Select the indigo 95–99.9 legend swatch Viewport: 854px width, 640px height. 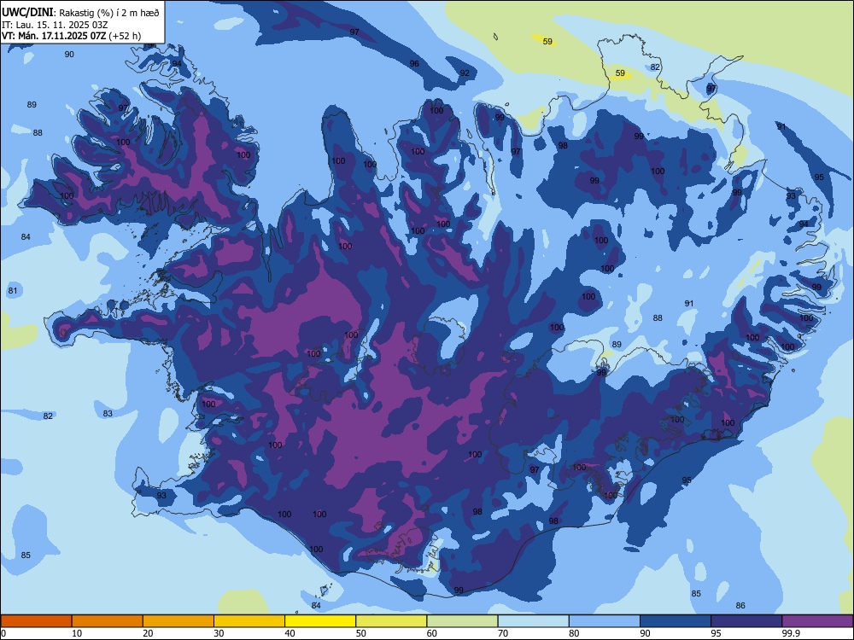[x=746, y=621]
